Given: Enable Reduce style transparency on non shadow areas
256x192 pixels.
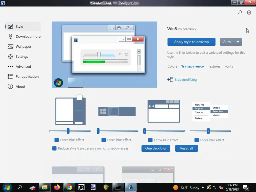Looking at the screenshot, I should click(x=54, y=148).
